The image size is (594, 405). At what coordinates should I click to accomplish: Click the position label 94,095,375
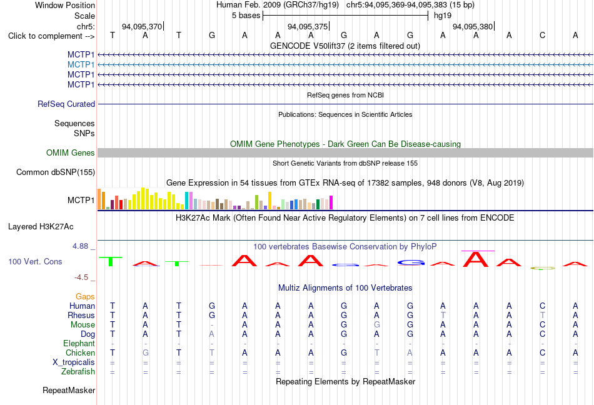pyautogui.click(x=308, y=26)
